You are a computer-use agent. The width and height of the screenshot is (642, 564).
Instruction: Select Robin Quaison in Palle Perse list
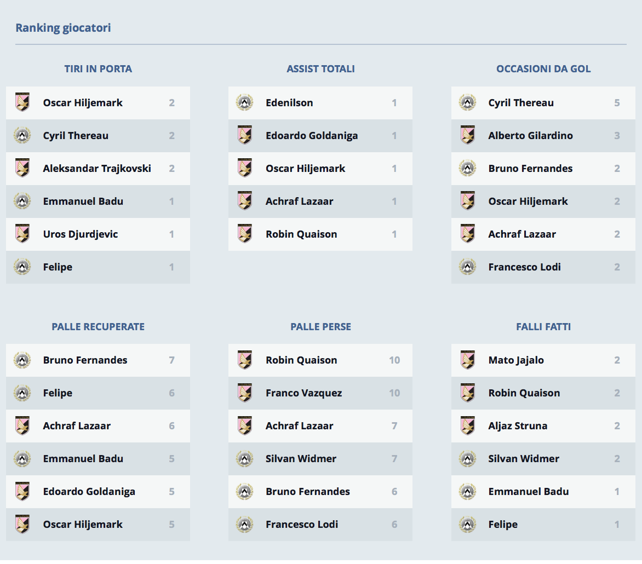[x=301, y=360]
